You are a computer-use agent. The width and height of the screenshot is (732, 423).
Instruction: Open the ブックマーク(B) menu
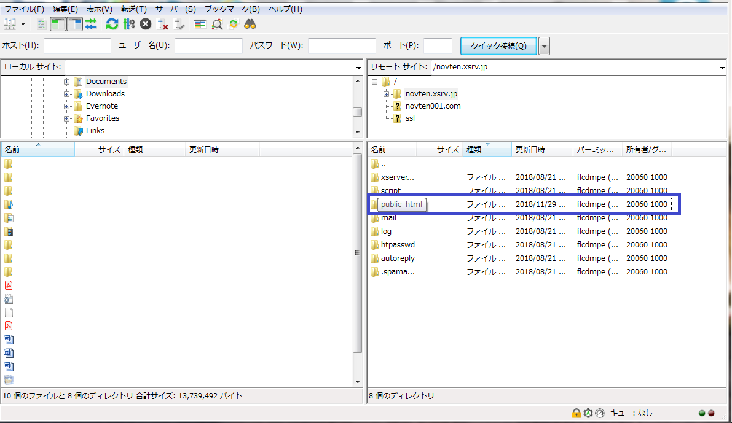tap(232, 9)
